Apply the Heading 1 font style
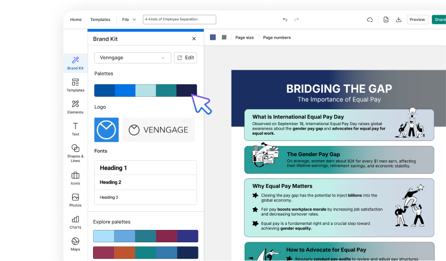446x261 pixels. (x=145, y=168)
